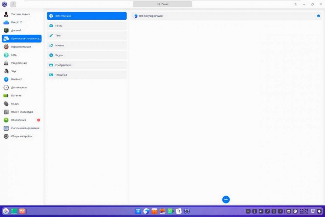
Task: Open Системная информация section
Action: (22, 128)
